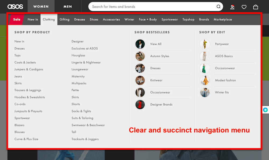
Task: Go to Socks & Tights
Action: coord(81,111)
